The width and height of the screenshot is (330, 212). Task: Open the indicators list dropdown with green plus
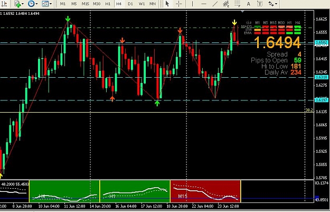[x=18, y=4]
